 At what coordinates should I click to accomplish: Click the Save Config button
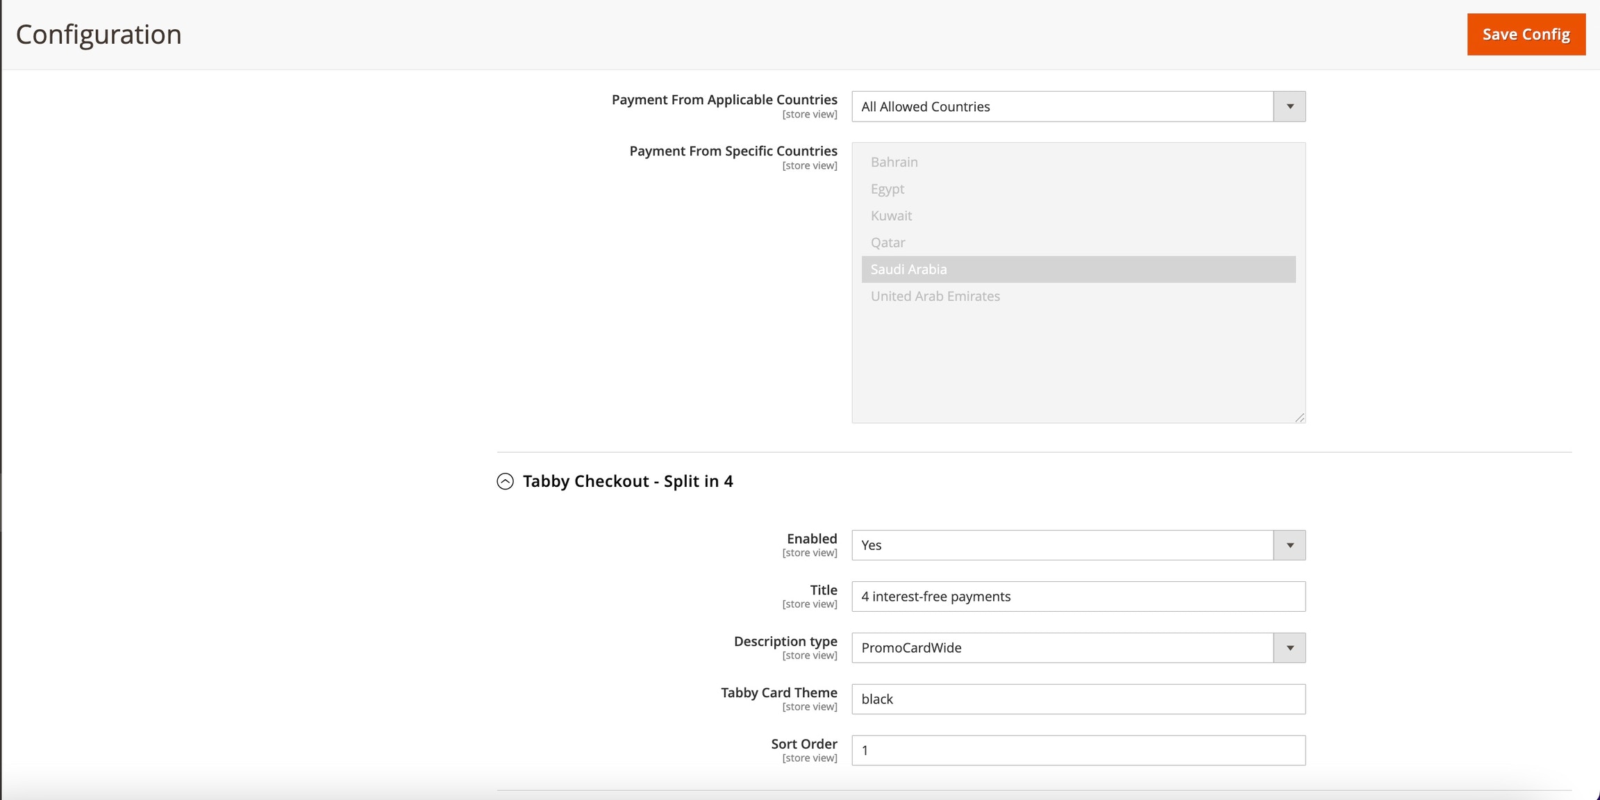click(1526, 34)
